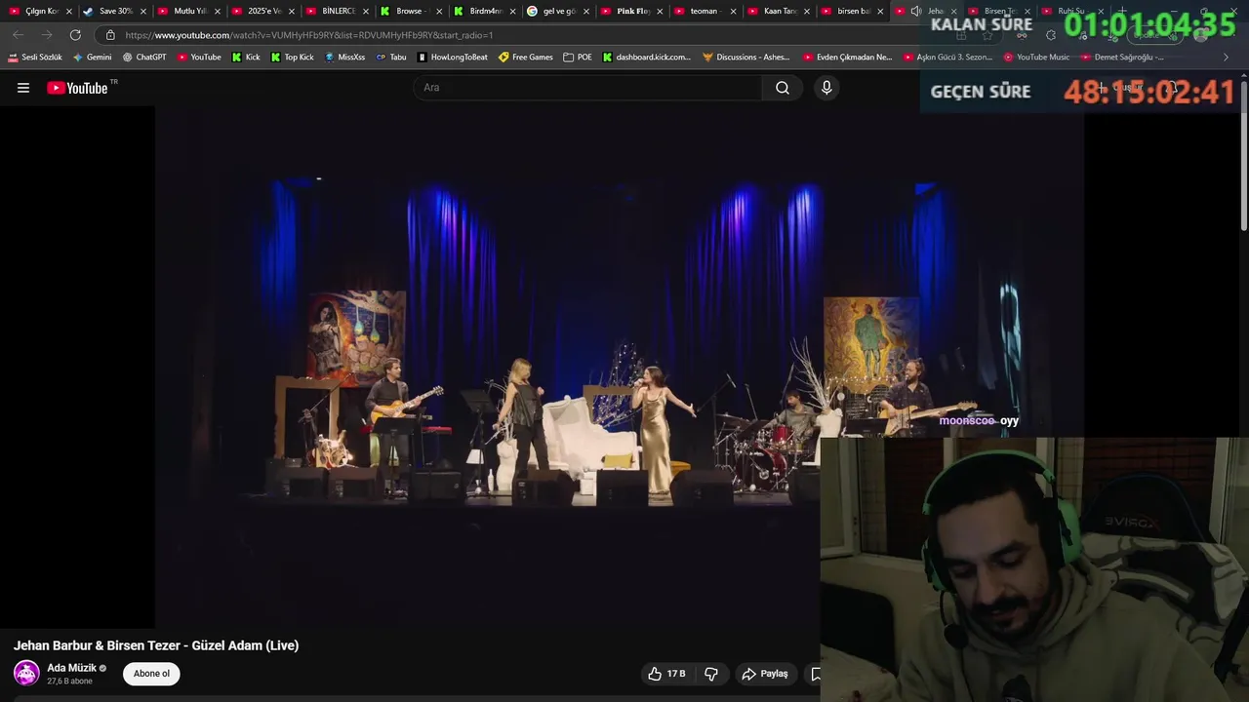Image resolution: width=1249 pixels, height=702 pixels.
Task: Open Demet Sağıroğlu bookmark
Action: point(1121,58)
